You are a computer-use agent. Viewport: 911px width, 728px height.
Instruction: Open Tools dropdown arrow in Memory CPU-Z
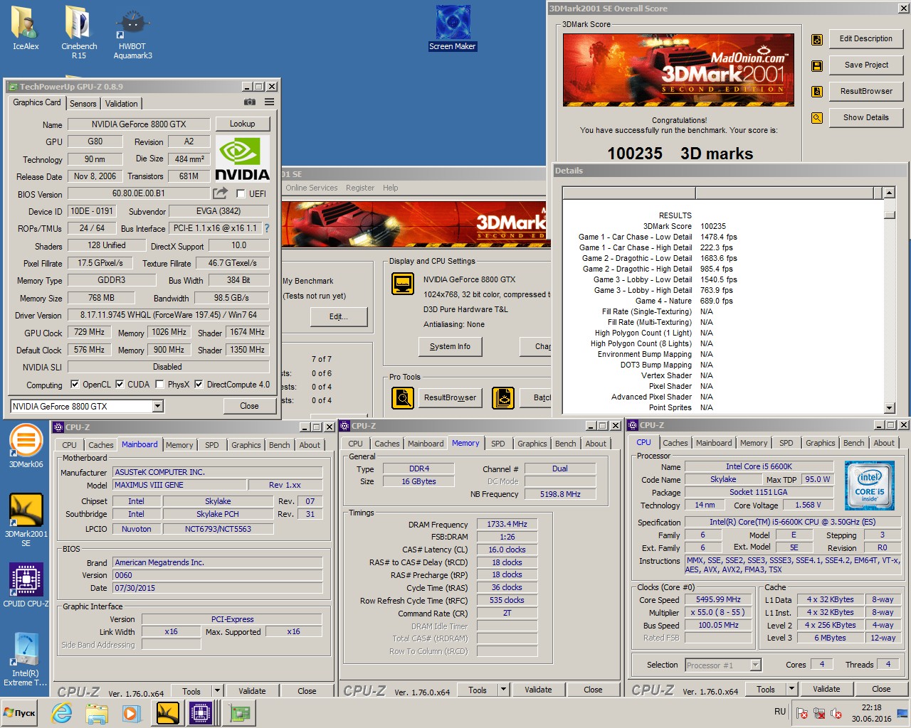(504, 690)
